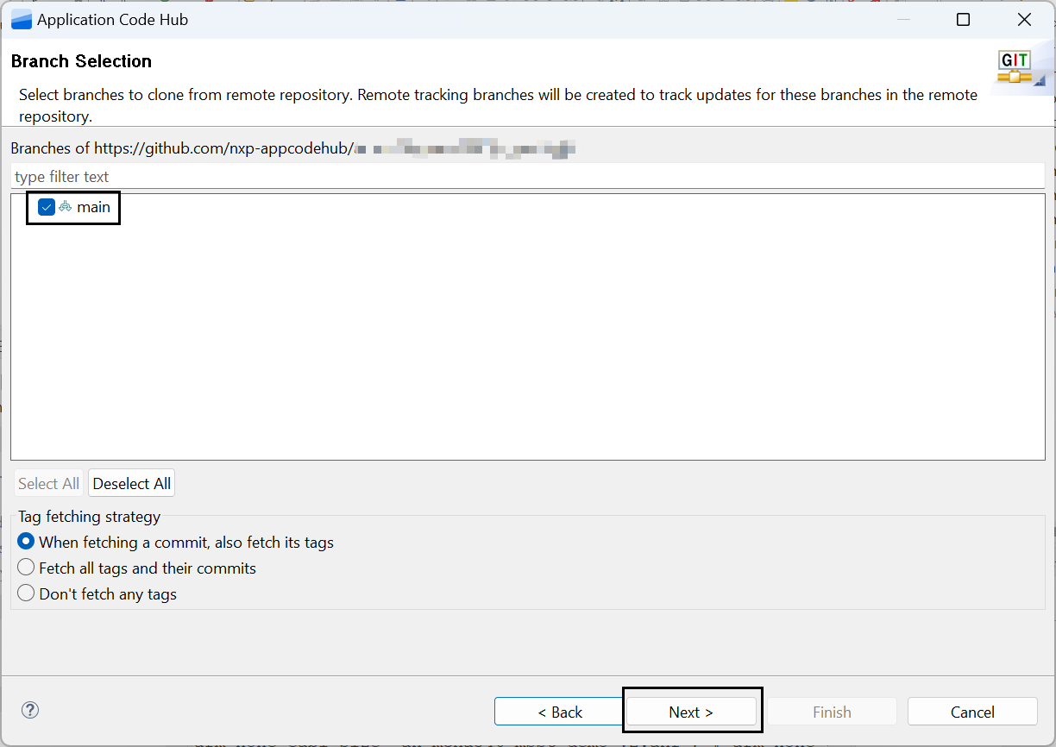Click the branch icon beside main
The width and height of the screenshot is (1056, 747).
[x=66, y=207]
